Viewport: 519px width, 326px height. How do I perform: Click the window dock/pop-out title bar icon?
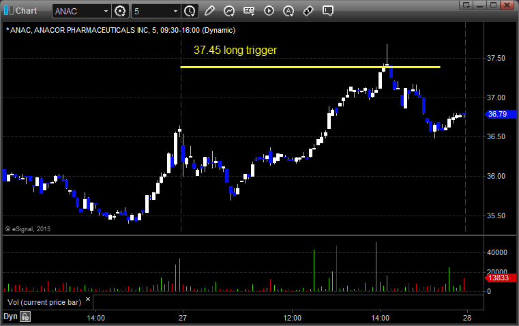pyautogui.click(x=466, y=5)
